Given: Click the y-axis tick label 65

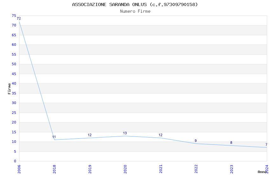Looking at the screenshot, I should pos(14,35).
